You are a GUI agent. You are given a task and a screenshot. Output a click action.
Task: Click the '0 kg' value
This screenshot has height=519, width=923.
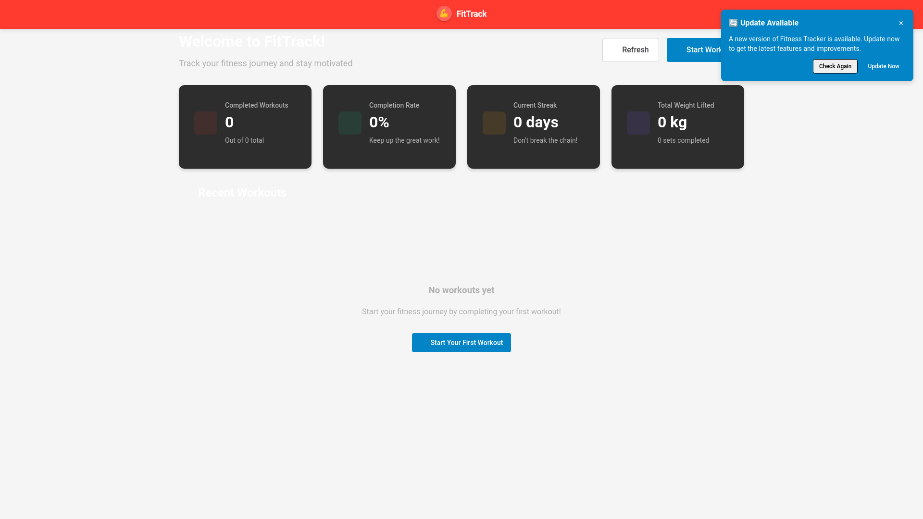pyautogui.click(x=672, y=122)
